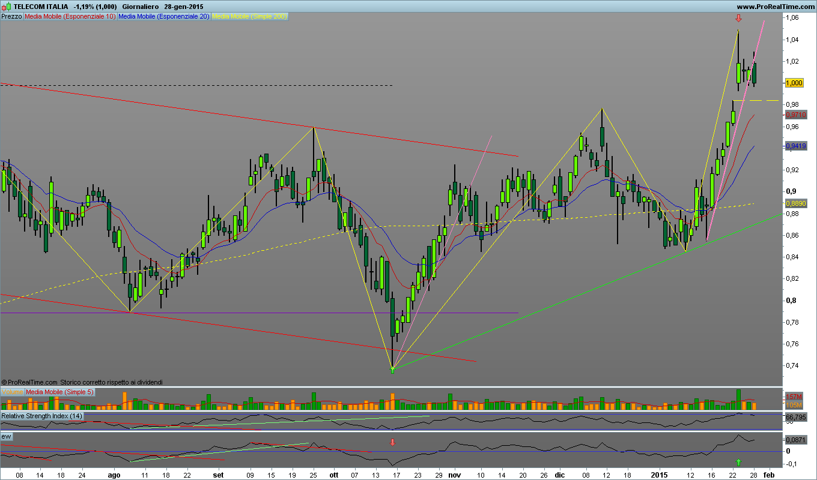Click the green up arrow in the ew panel
The image size is (817, 480).
pos(738,462)
